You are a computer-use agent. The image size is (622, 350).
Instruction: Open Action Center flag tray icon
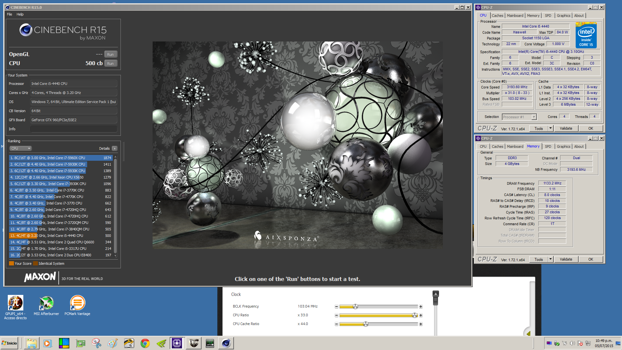point(580,343)
